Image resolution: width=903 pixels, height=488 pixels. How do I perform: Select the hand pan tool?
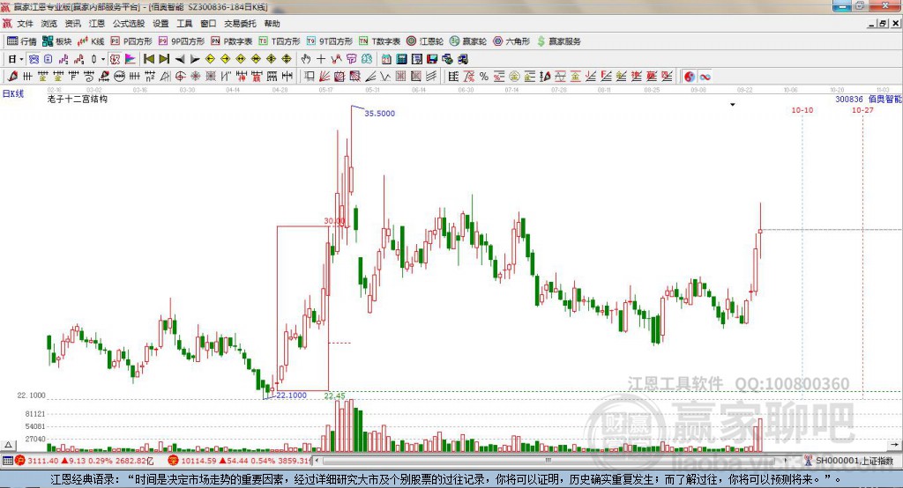[x=306, y=59]
